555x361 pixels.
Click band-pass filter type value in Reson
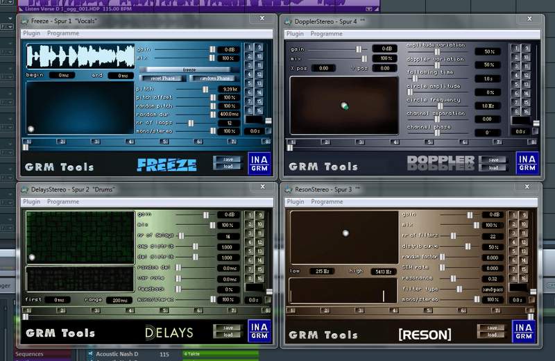493,289
